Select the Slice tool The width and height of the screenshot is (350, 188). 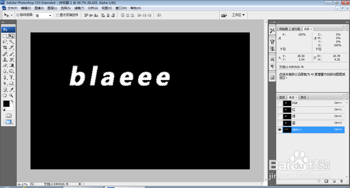11,47
